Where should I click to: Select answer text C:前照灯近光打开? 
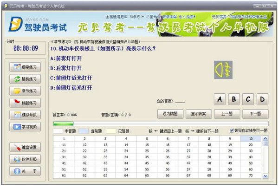71,78
